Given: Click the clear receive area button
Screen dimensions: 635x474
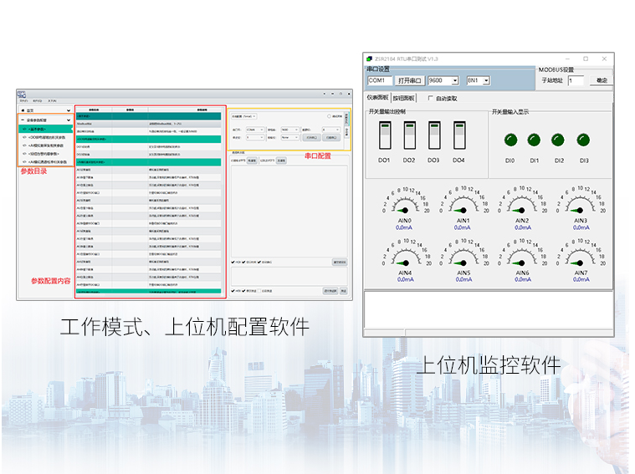Looking at the screenshot, I should [x=340, y=262].
